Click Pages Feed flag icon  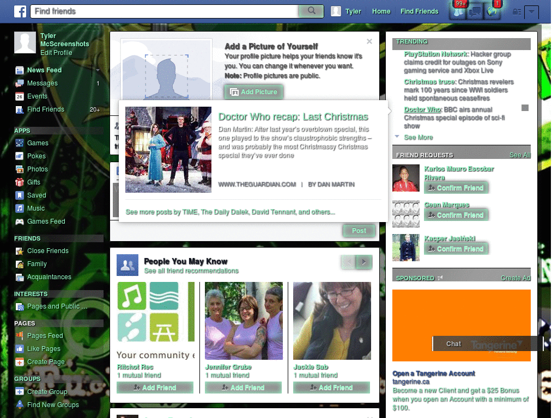click(20, 335)
